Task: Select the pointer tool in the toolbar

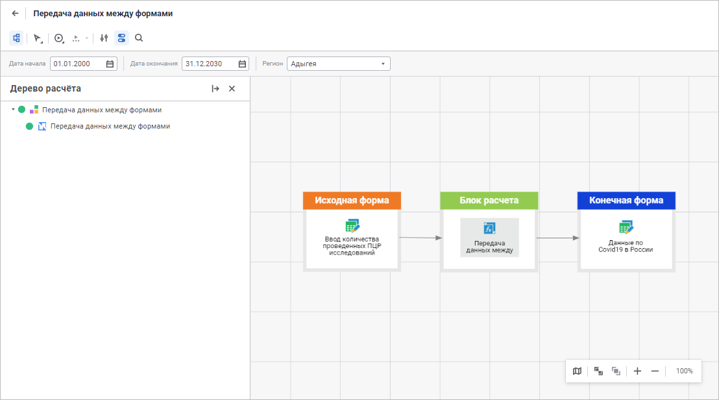Action: (x=37, y=38)
